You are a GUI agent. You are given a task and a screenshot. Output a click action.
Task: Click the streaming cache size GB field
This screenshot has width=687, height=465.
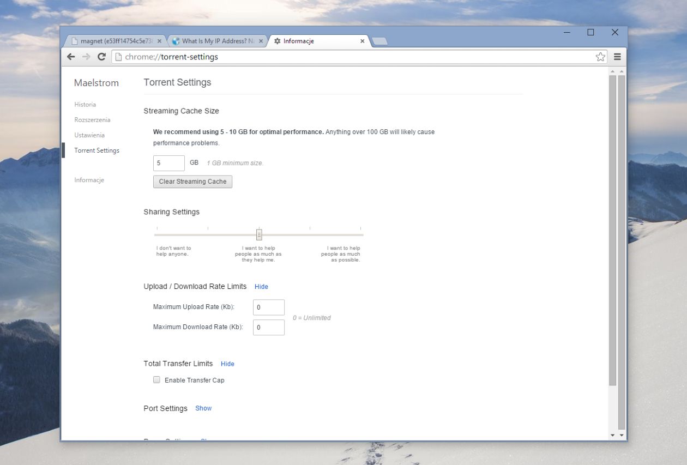[169, 163]
